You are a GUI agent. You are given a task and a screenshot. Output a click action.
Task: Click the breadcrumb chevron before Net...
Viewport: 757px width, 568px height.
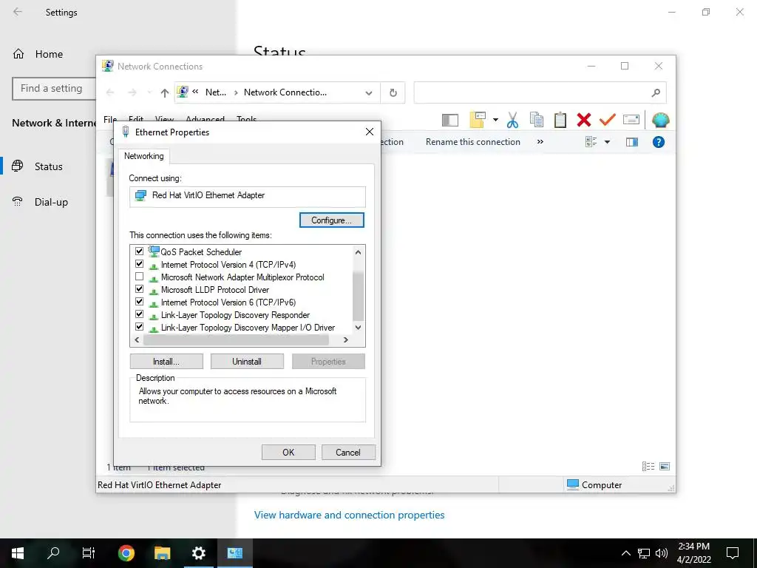click(195, 91)
